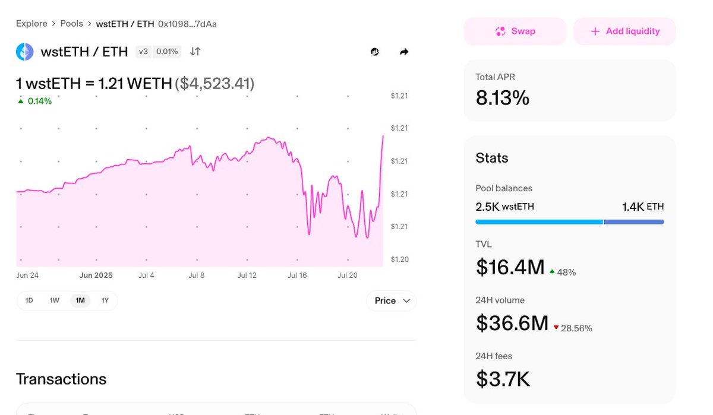Image resolution: width=713 pixels, height=415 pixels.
Task: Click the 28.56% volume change indicator
Action: 573,328
